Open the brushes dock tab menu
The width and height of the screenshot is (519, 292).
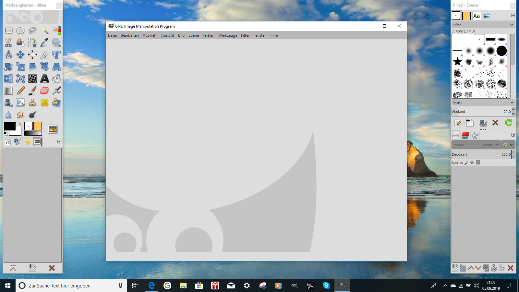[x=513, y=15]
